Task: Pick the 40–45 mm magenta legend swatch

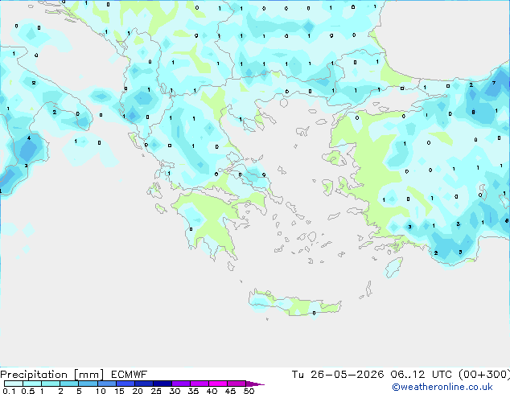Action: point(218,384)
